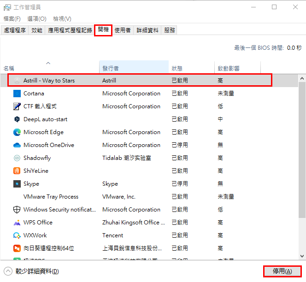This screenshot has width=306, height=282.
Task: Click the VMware, Inc. publisher cell
Action: (x=119, y=197)
